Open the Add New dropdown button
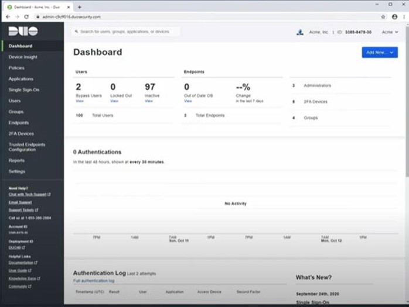This screenshot has width=409, height=307. (380, 53)
